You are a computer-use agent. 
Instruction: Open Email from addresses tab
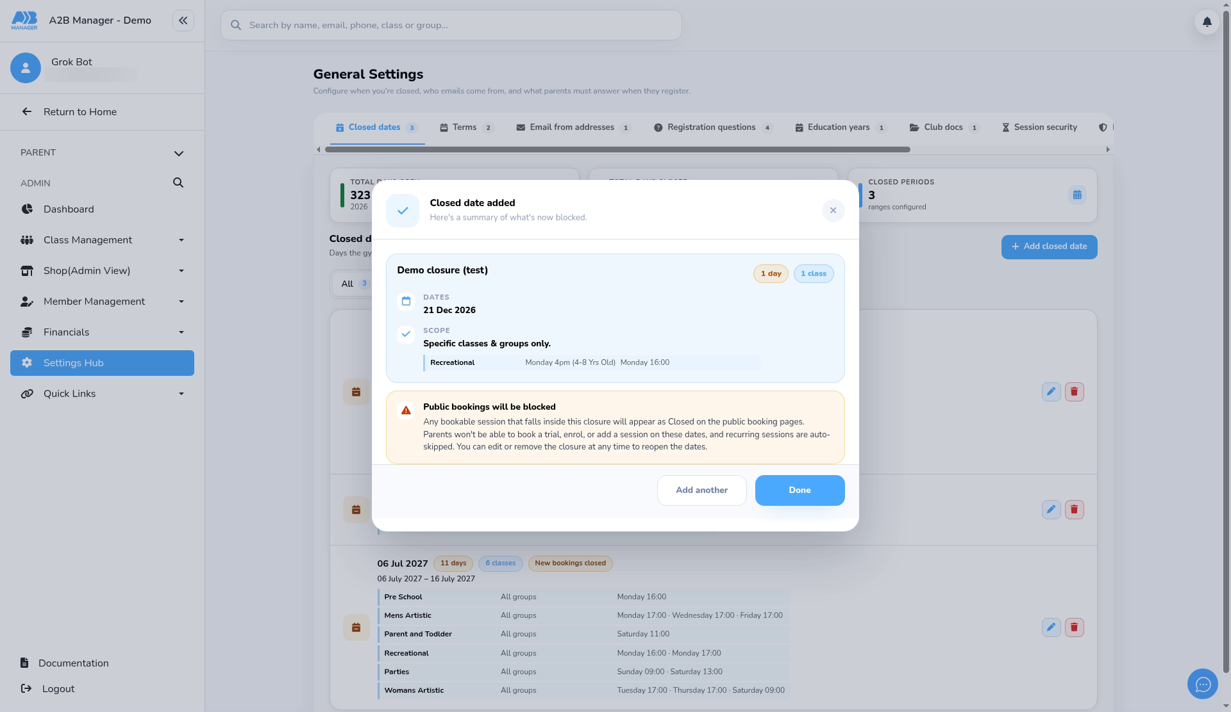573,127
